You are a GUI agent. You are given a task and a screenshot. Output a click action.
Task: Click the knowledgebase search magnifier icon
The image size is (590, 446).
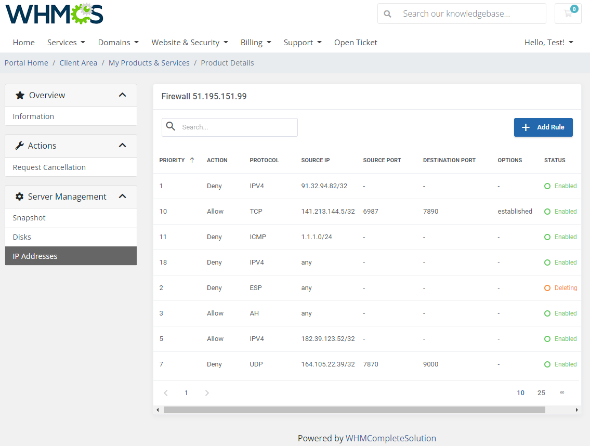point(388,14)
